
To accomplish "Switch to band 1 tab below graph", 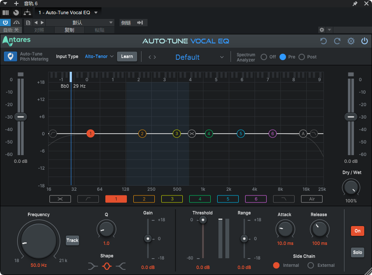I will pos(116,199).
